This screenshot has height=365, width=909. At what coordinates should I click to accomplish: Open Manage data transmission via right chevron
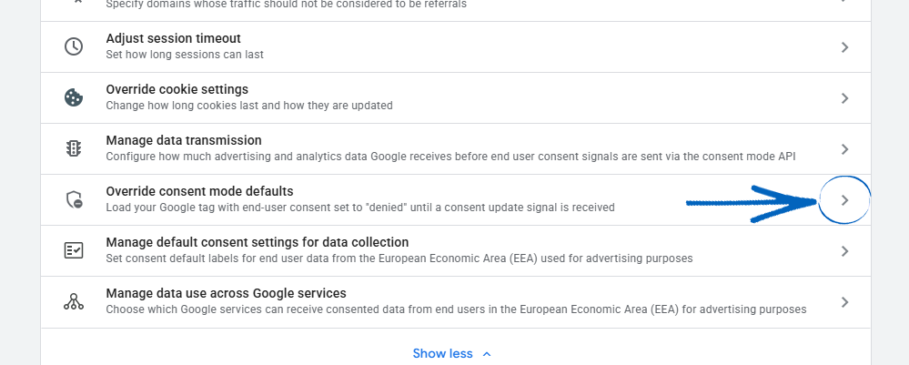pos(844,149)
